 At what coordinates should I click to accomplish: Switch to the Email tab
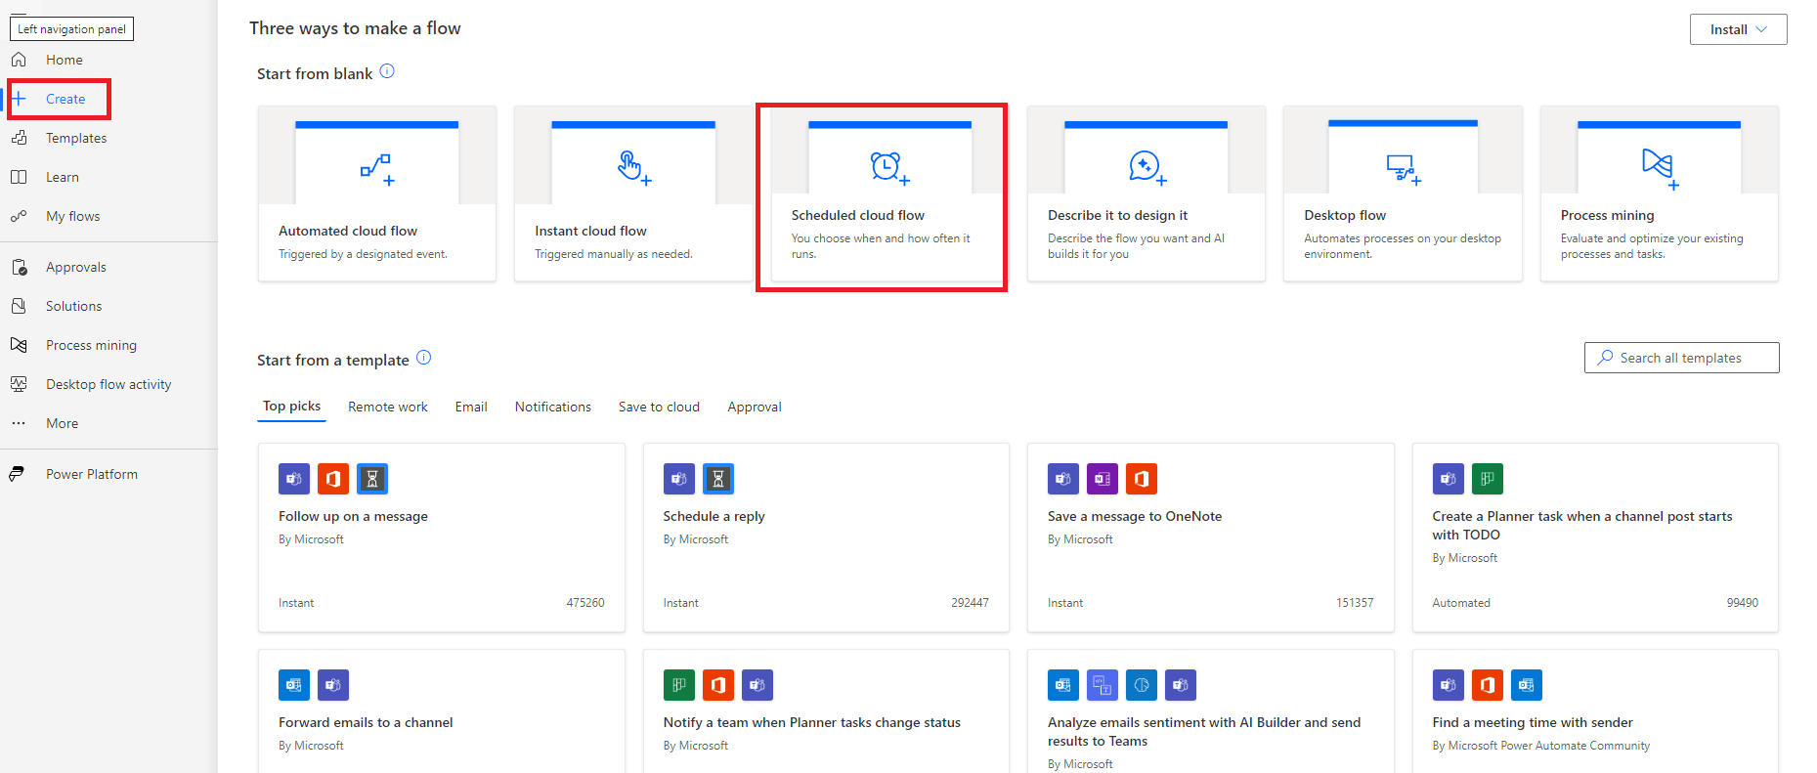(471, 407)
